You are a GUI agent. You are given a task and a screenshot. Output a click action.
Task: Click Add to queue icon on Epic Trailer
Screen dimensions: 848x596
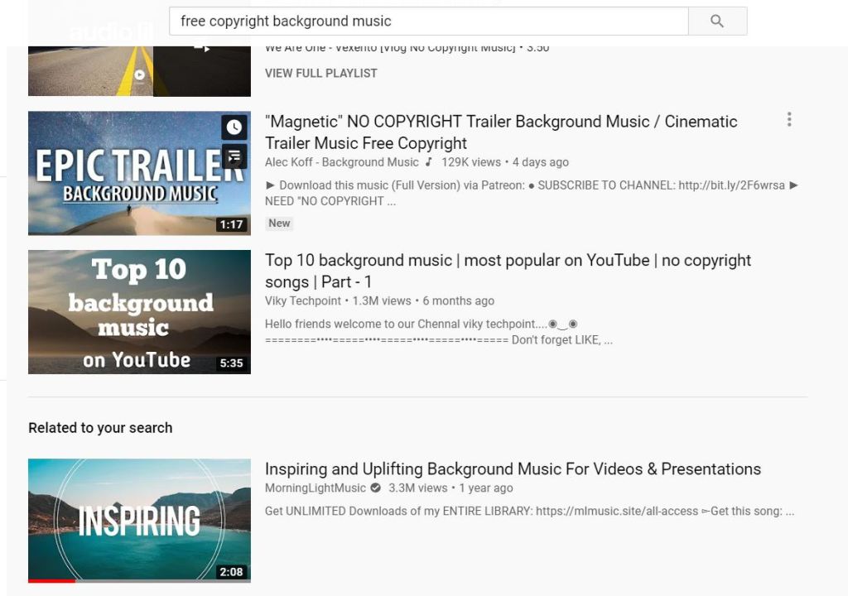point(234,155)
